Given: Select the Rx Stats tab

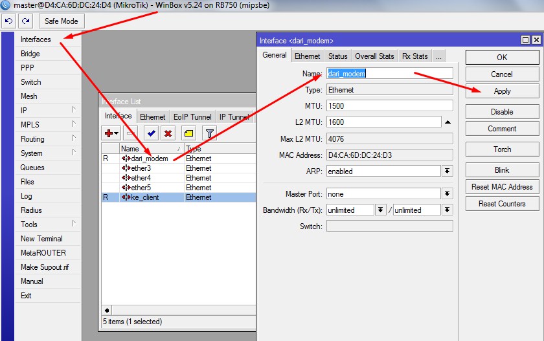Looking at the screenshot, I should 415,56.
